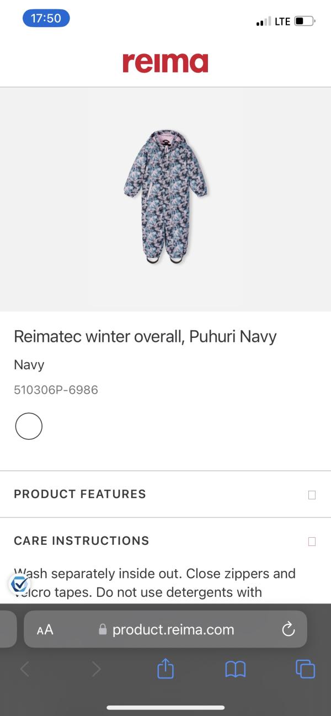This screenshot has height=716, width=331.
Task: Tap the Reimatec winter overall title
Action: [x=145, y=337]
